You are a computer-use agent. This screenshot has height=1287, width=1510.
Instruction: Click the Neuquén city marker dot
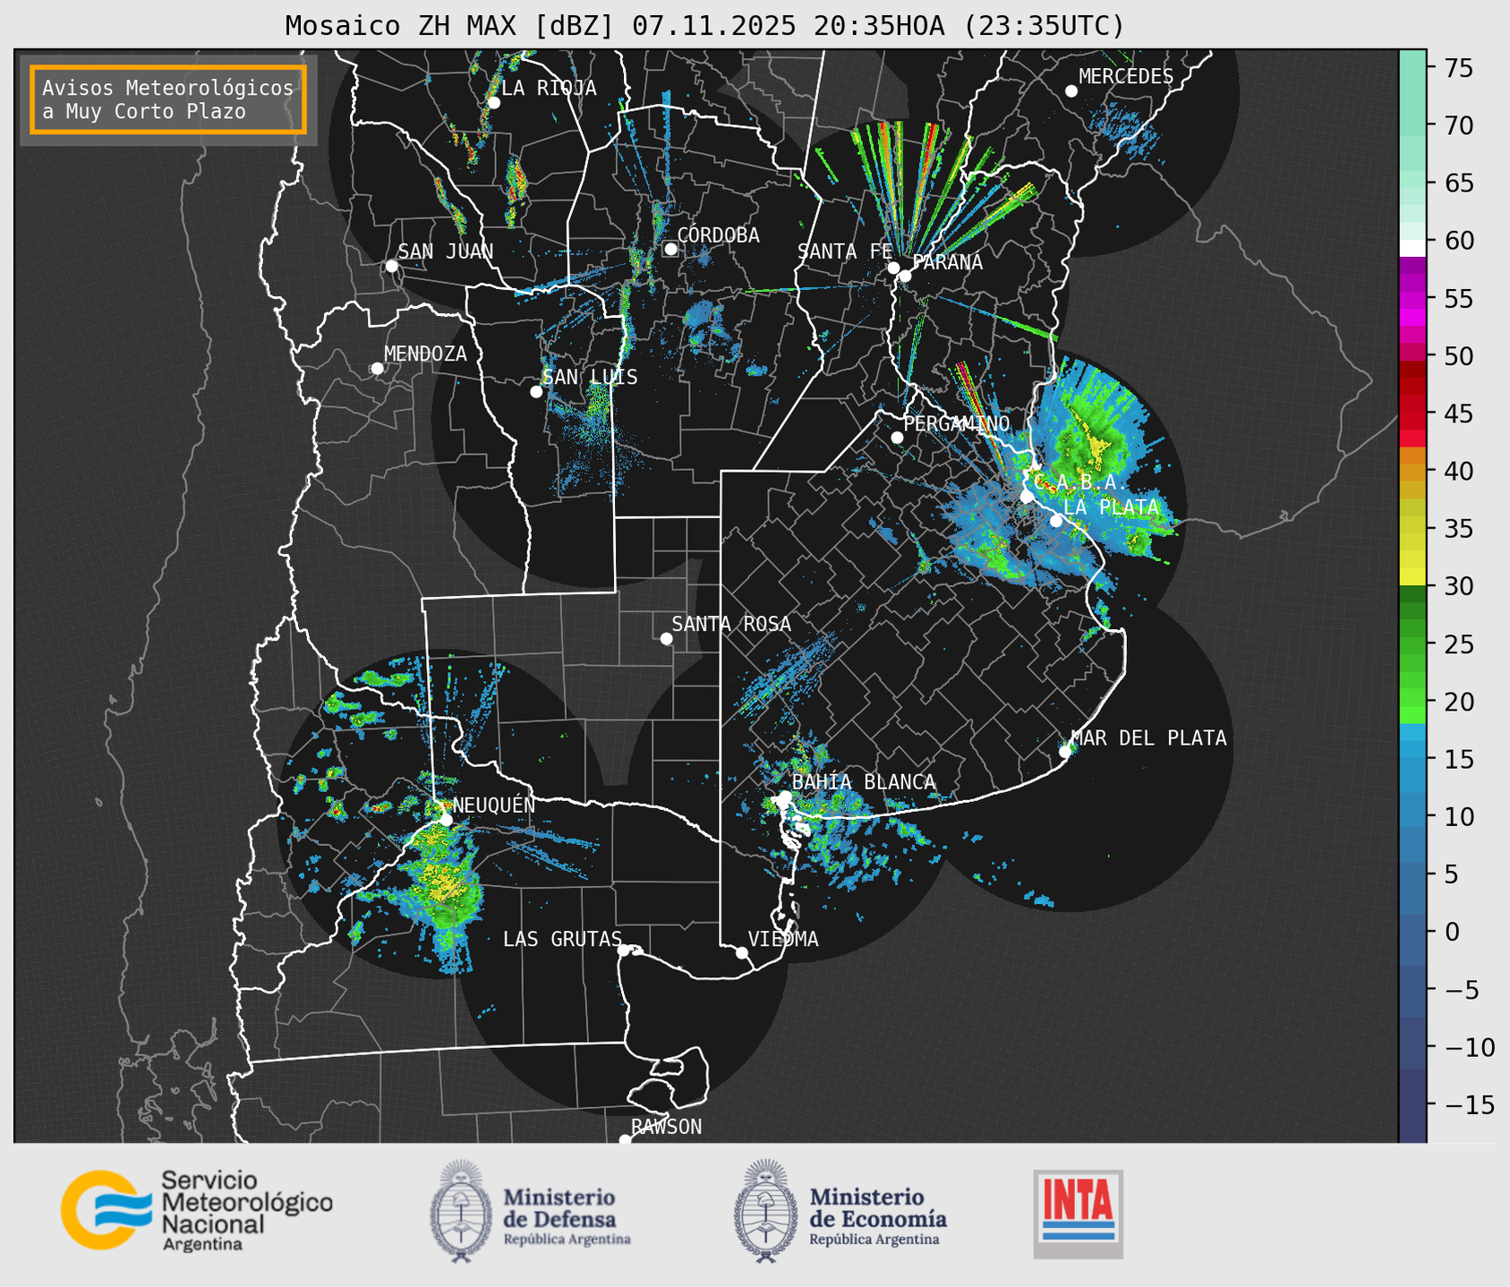coord(446,819)
